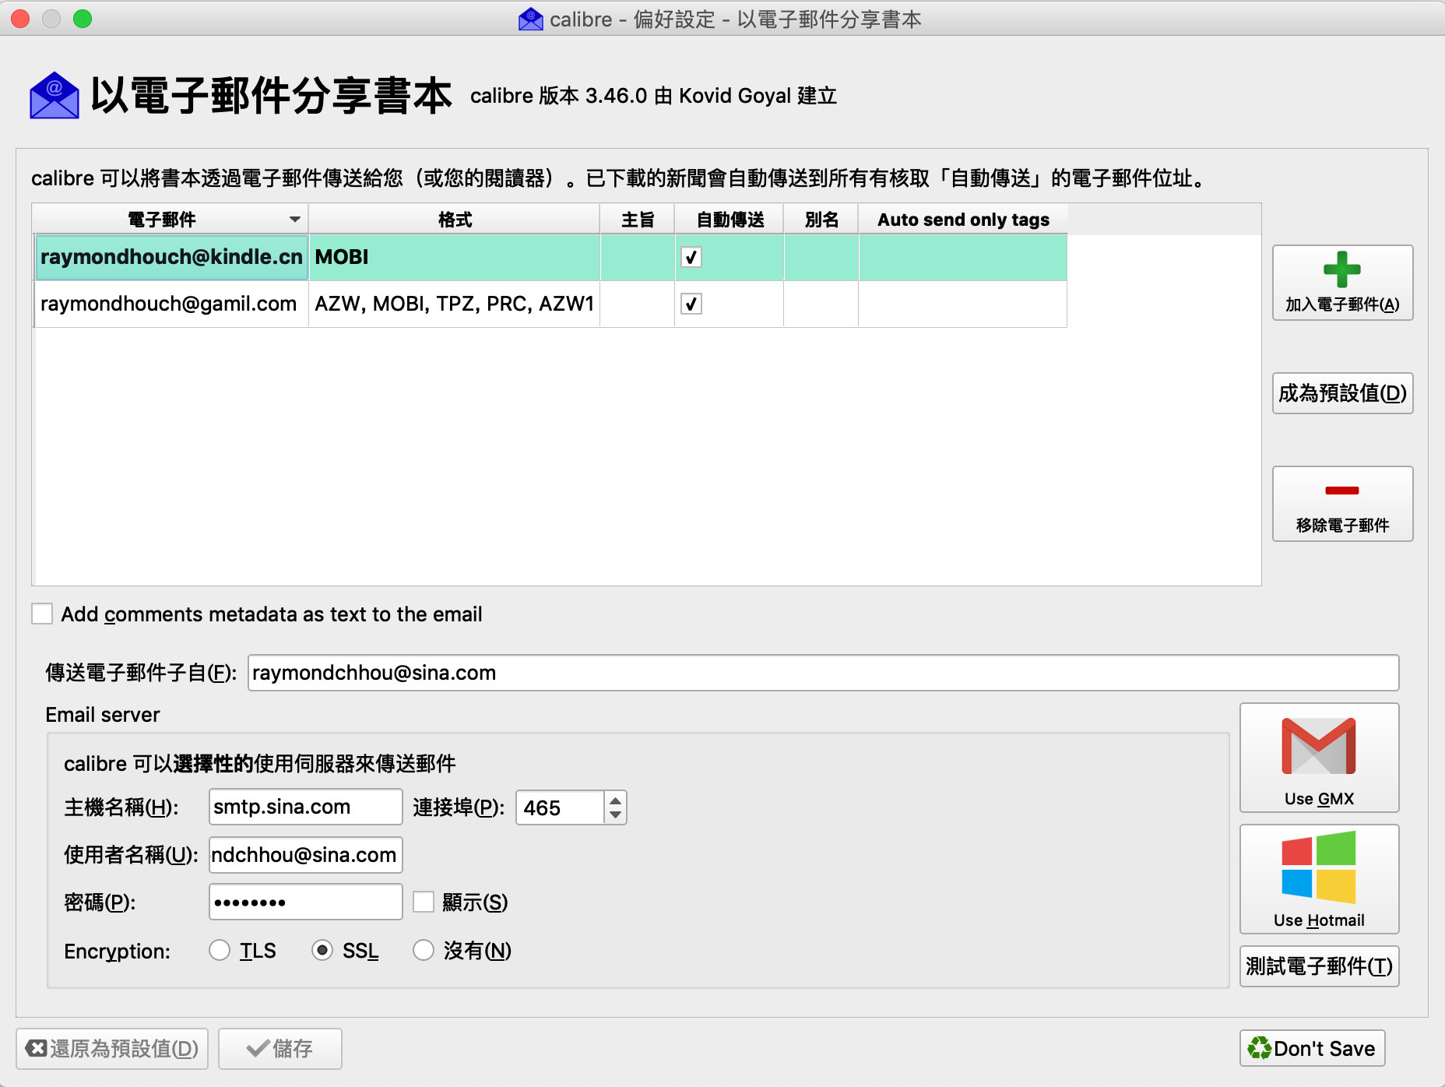Click the 連接埠 port field showing 465
Viewport: 1445px width, 1087px height.
pos(560,807)
